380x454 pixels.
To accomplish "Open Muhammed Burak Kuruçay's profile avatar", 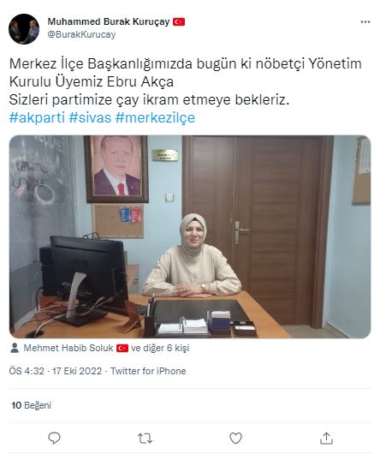I will coord(24,28).
